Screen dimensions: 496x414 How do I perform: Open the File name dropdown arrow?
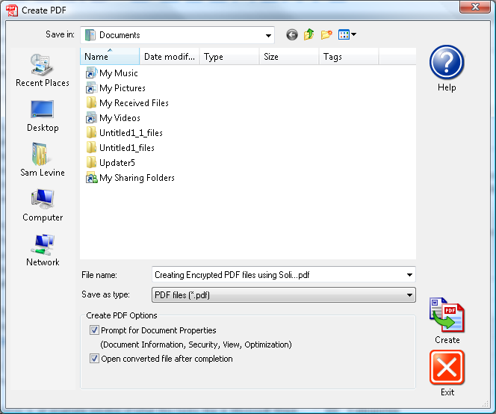point(409,275)
